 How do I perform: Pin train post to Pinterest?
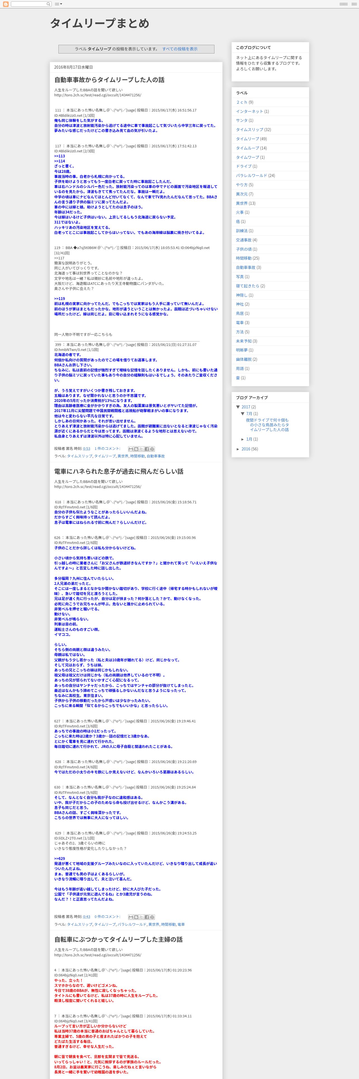152,917
